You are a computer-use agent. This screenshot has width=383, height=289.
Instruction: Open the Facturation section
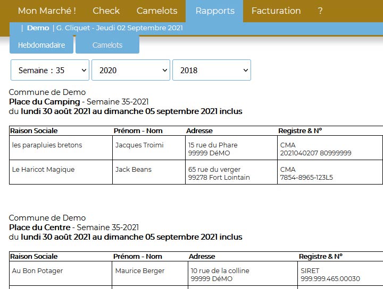pos(276,11)
